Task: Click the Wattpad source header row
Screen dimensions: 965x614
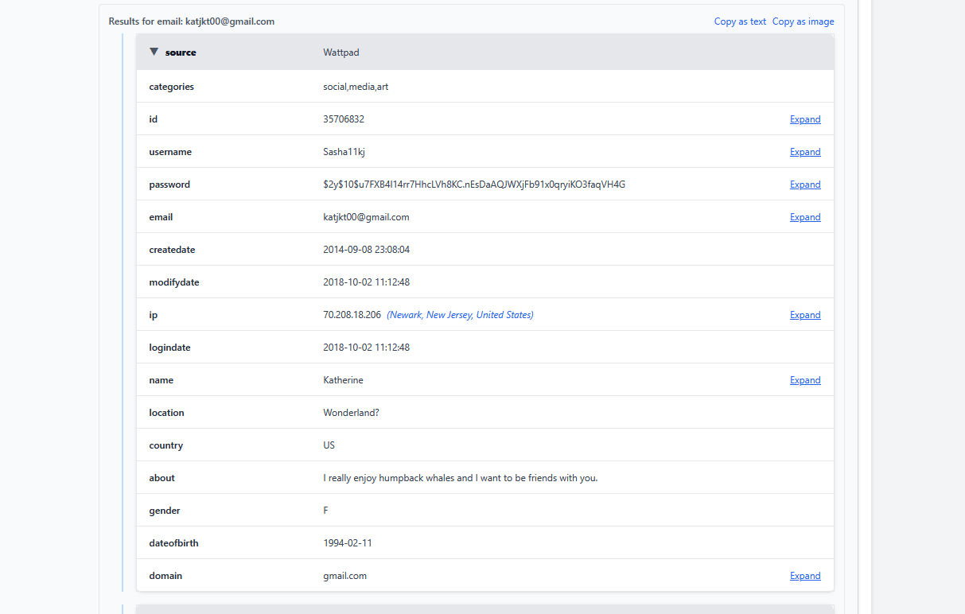Action: 485,52
